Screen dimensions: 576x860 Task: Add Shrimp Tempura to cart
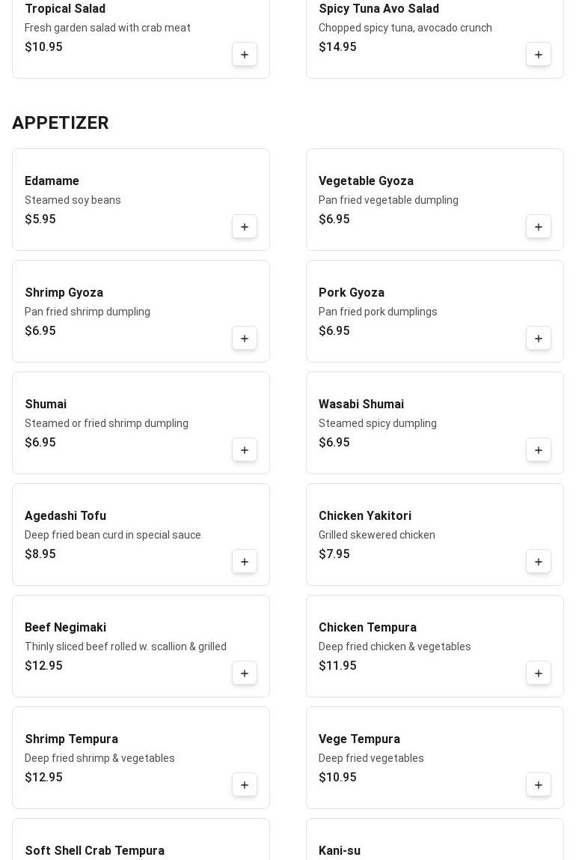point(245,785)
